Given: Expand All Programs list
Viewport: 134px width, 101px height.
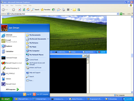Looking at the screenshot, I should coord(13,89).
